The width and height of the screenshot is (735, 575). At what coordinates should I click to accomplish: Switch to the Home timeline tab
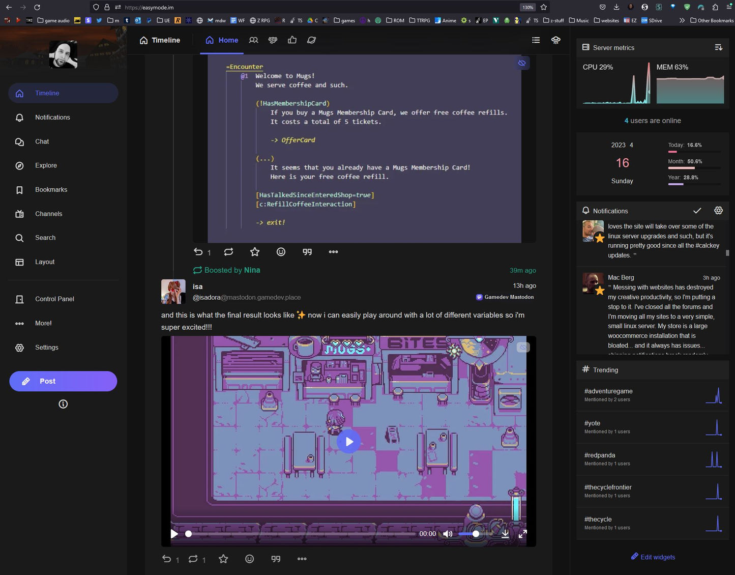click(x=222, y=40)
